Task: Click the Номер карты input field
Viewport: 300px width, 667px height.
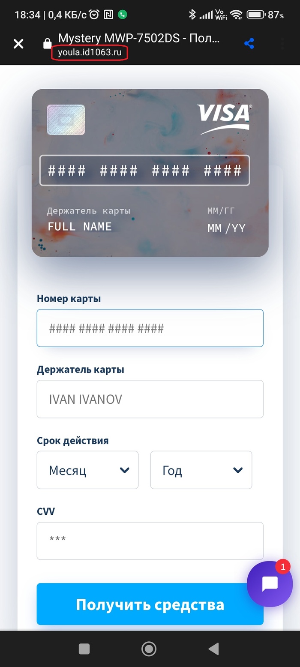Action: (150, 328)
